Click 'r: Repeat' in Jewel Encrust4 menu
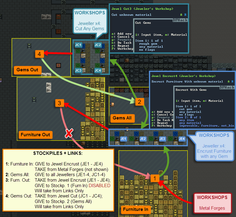 [160, 123]
